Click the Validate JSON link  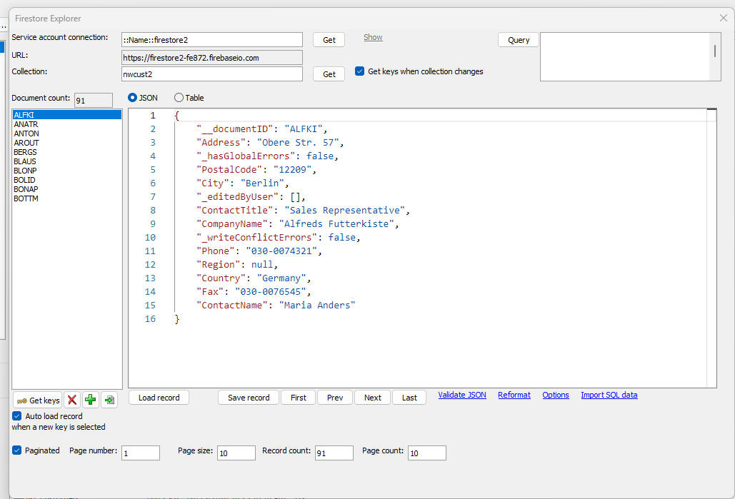coord(462,395)
